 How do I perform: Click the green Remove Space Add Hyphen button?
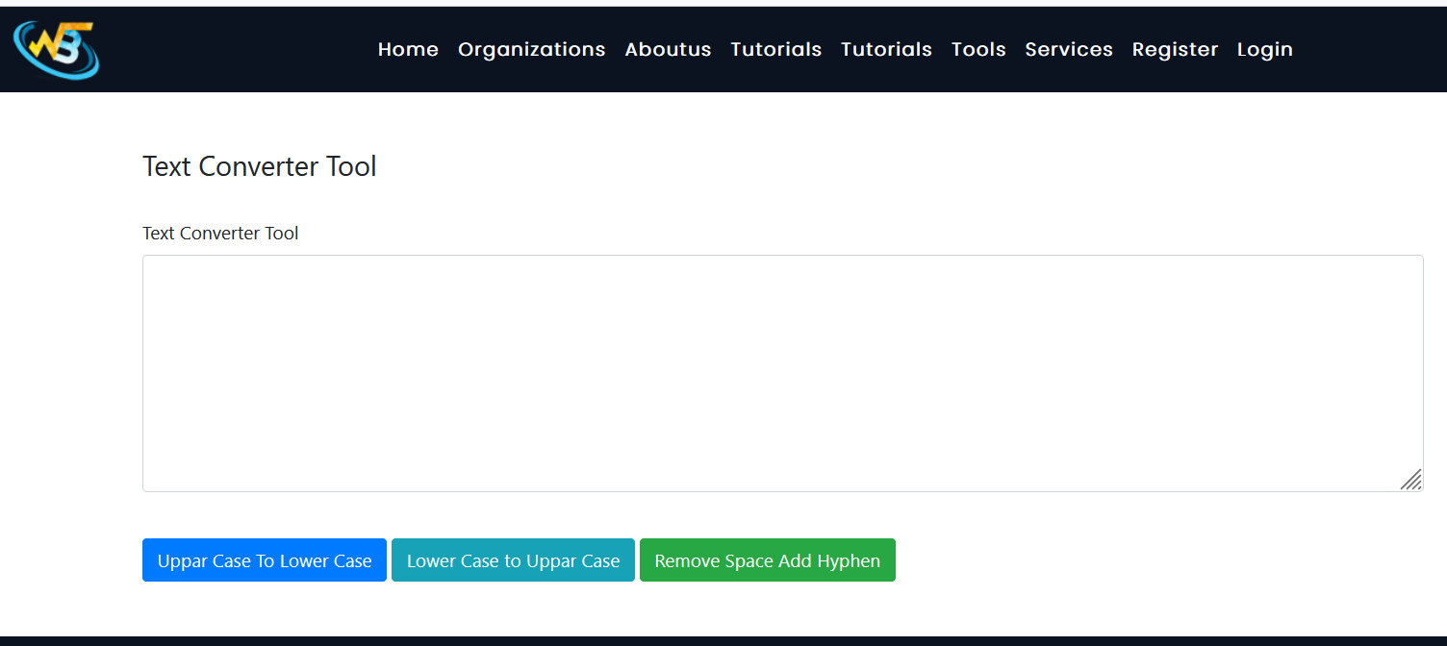tap(767, 560)
